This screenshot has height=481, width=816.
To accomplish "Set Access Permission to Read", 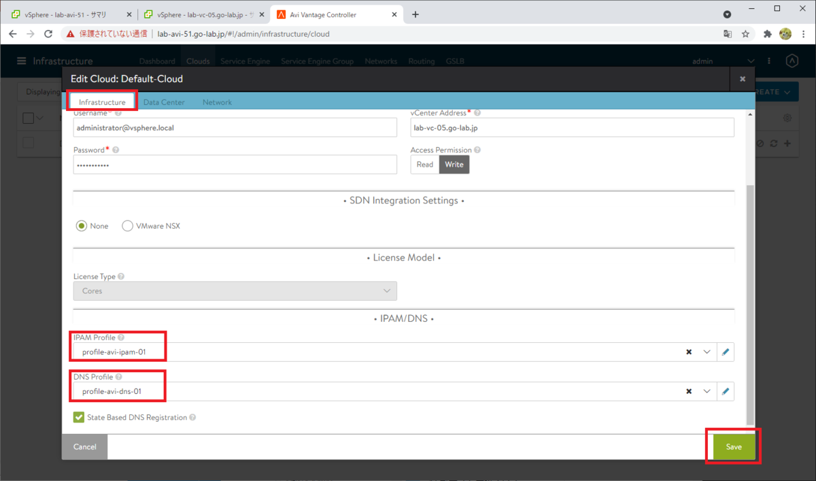I will point(425,165).
